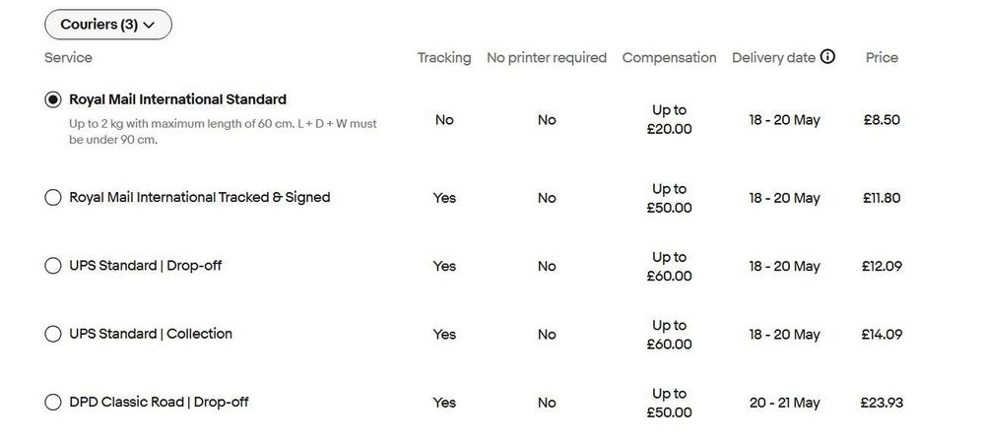Click the Couriers dropdown chevron arrow

149,25
